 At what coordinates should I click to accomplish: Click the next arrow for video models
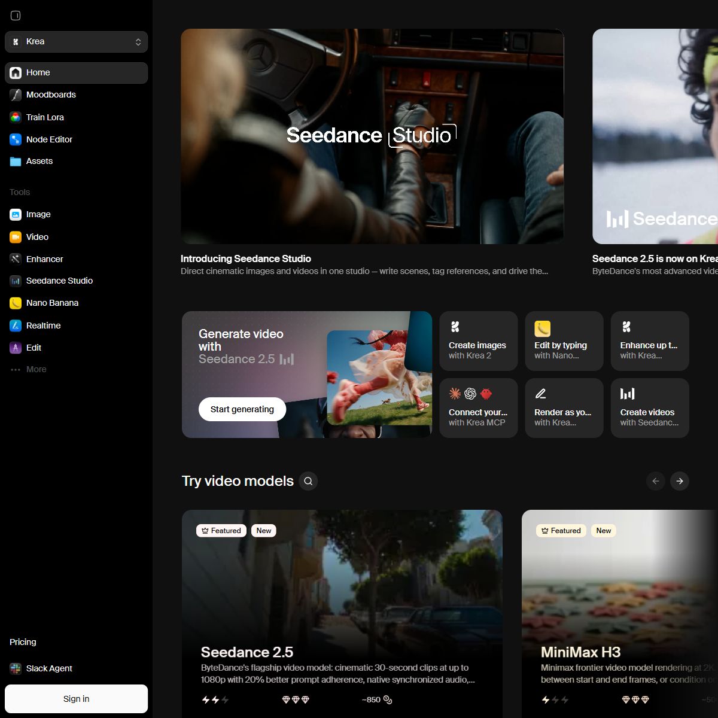point(680,481)
